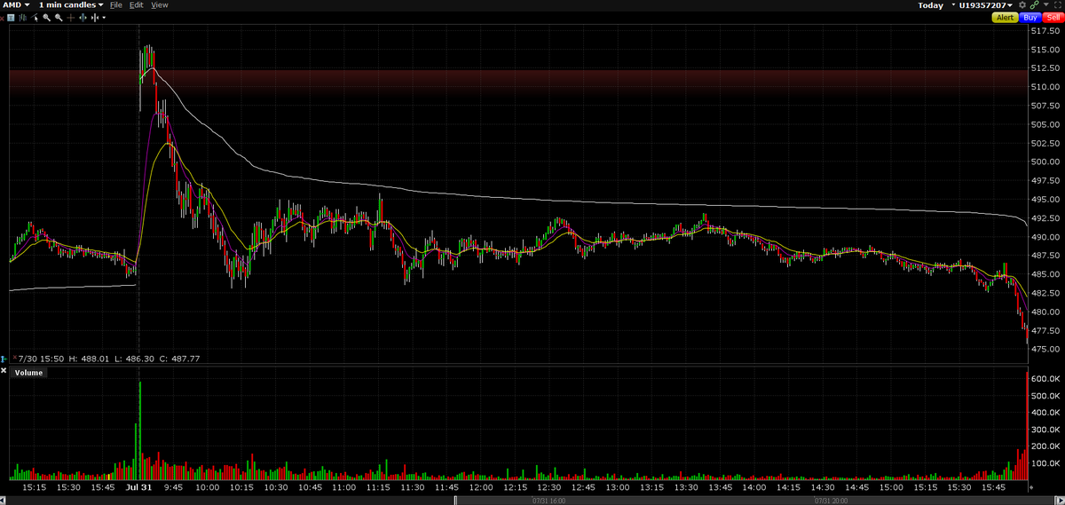The width and height of the screenshot is (1065, 505).
Task: Click the C: 487.77 close value
Action: pos(179,359)
